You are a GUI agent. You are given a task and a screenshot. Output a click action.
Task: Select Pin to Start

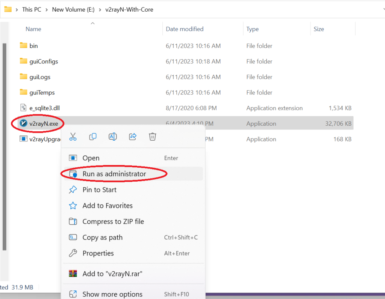click(99, 190)
